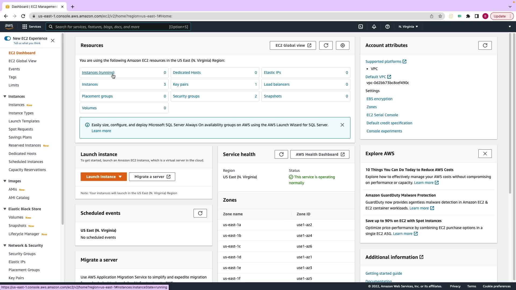Open Launch Templates in sidebar
The height and width of the screenshot is (290, 516).
24,121
